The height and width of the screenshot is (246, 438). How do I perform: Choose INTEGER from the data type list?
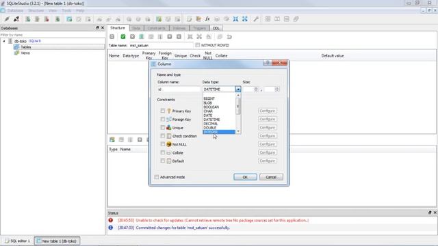(219, 132)
